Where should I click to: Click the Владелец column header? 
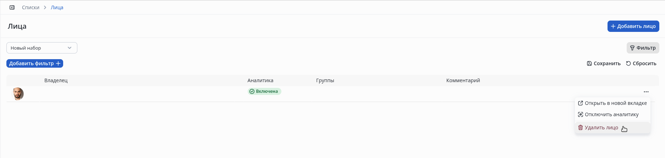[x=56, y=80]
